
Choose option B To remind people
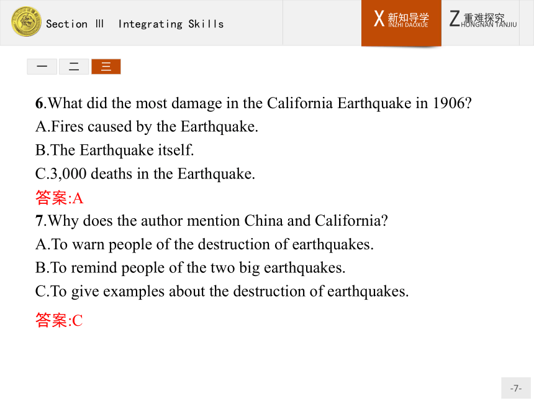coord(191,268)
